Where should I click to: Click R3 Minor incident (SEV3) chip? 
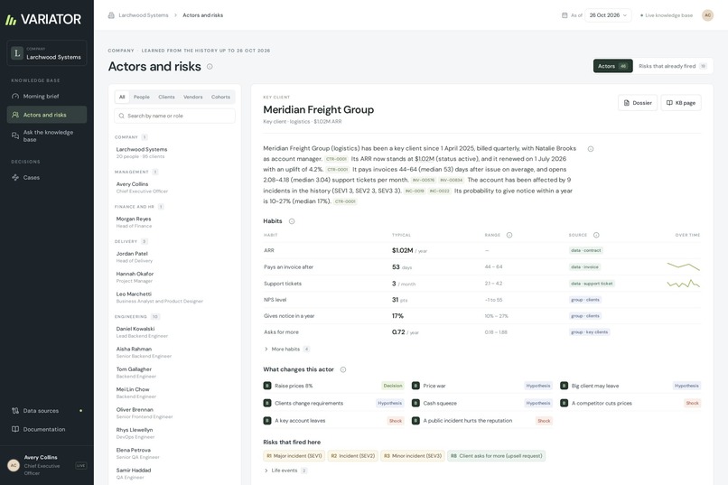(x=413, y=456)
